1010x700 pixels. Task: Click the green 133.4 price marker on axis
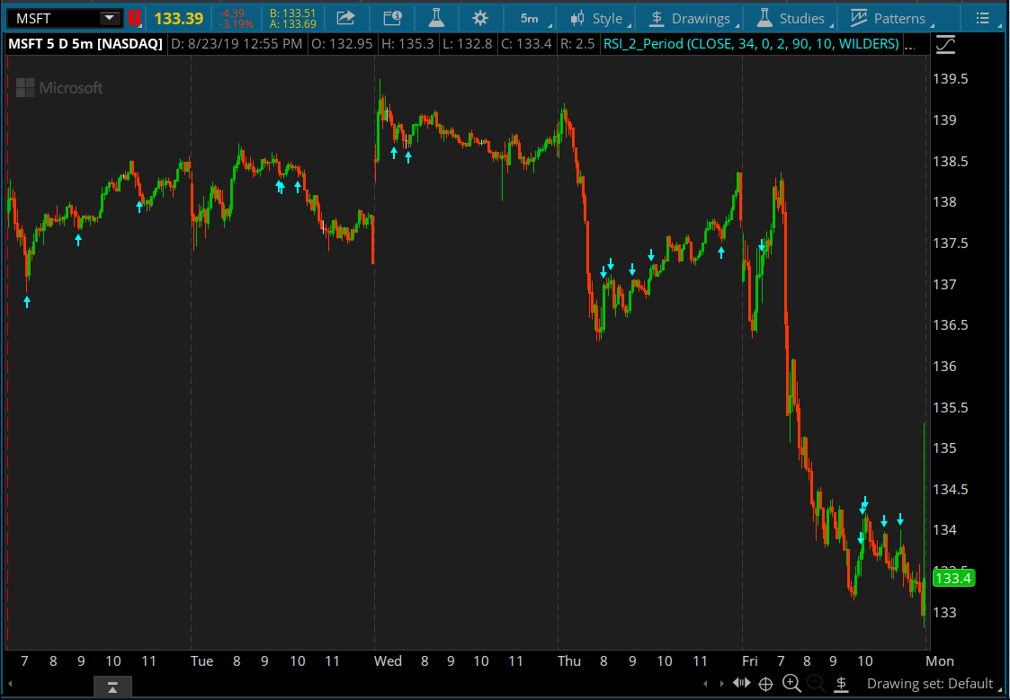[952, 578]
